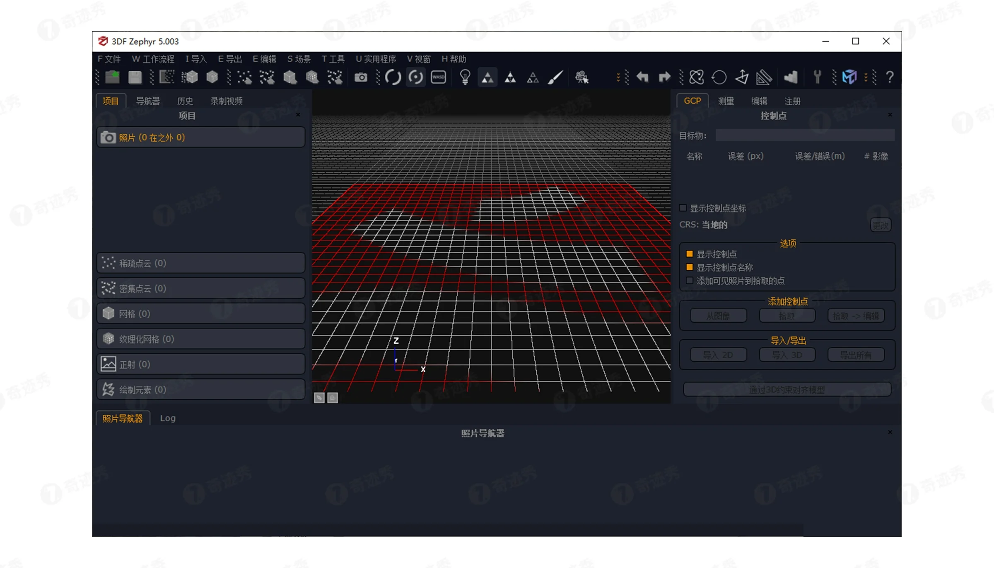Open Zephyr settings via the wrench icon
This screenshot has height=568, width=994.
coord(817,77)
